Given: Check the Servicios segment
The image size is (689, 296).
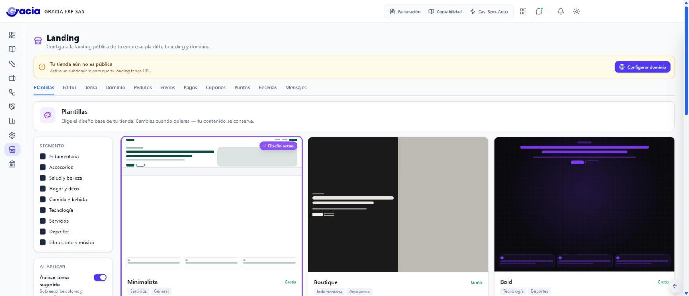Looking at the screenshot, I should 43,221.
